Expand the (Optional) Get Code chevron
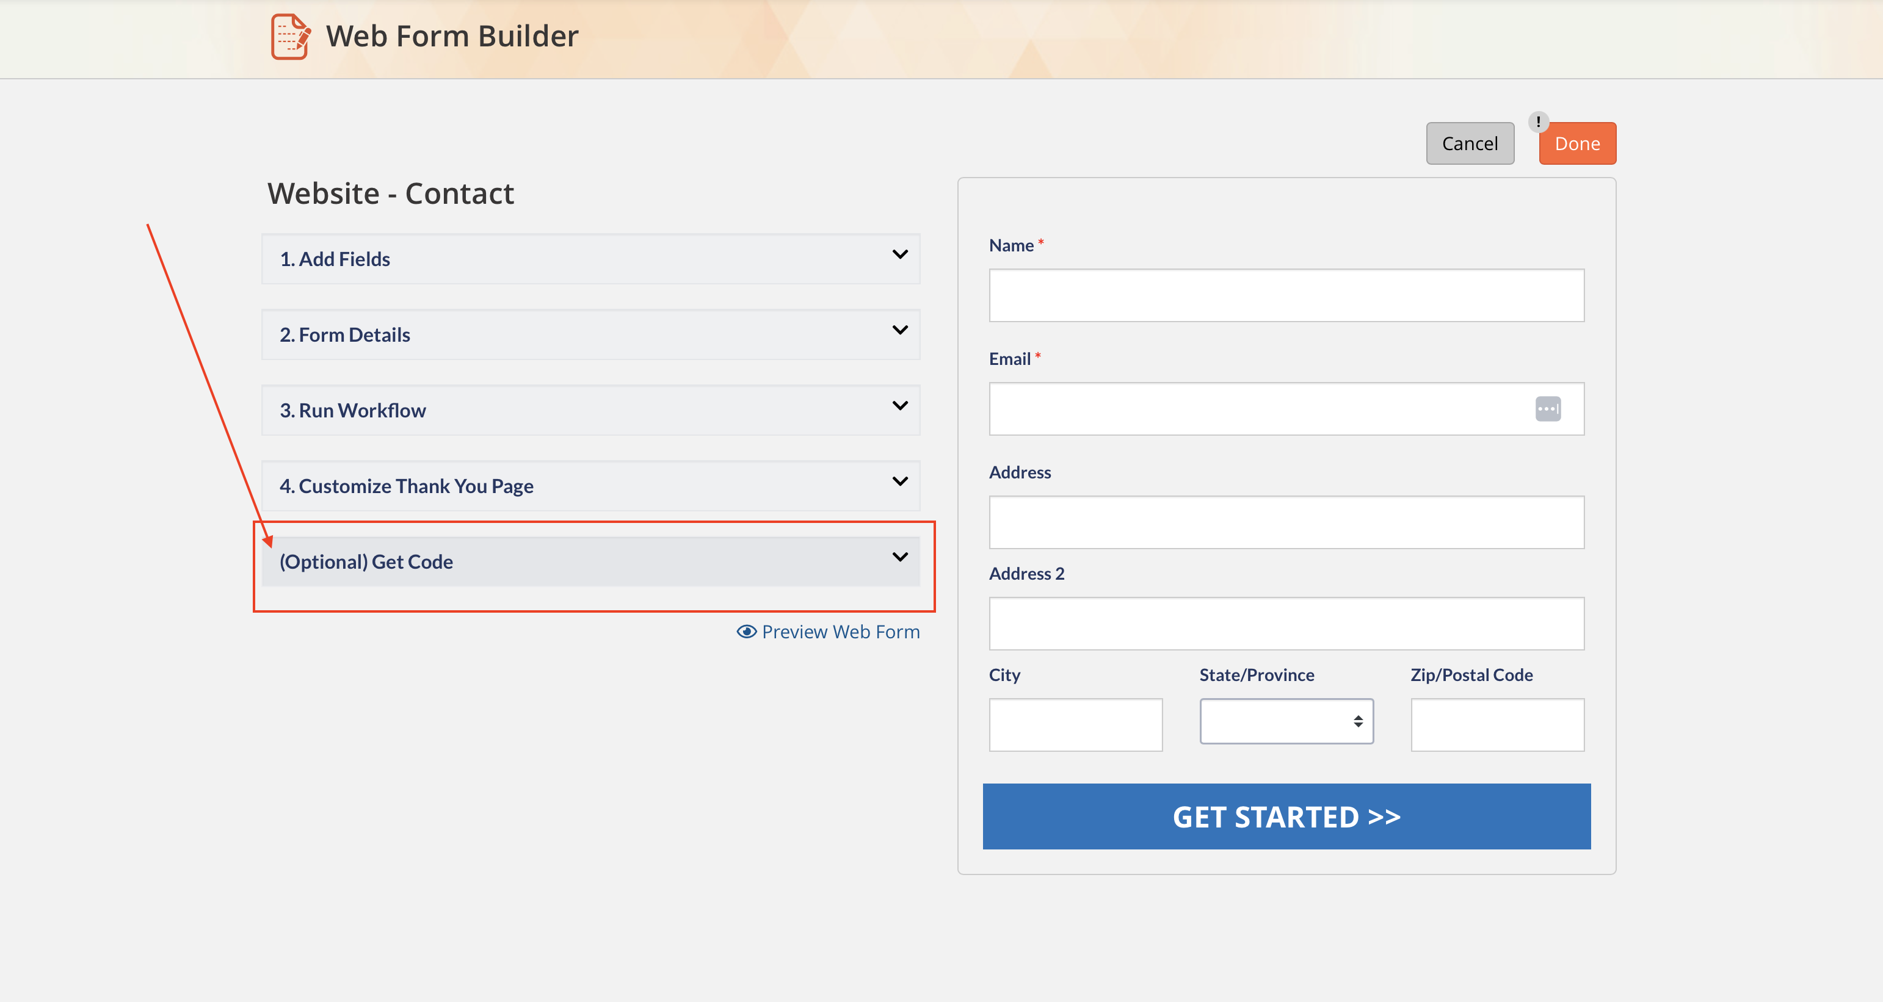Image resolution: width=1883 pixels, height=1002 pixels. [x=900, y=557]
